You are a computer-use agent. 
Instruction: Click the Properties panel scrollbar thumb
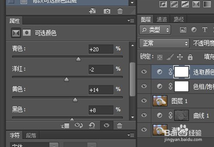[132, 79]
